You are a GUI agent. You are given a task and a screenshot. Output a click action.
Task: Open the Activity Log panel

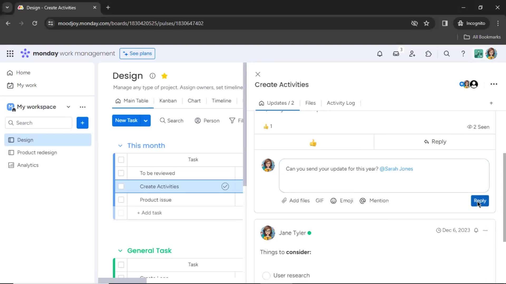coord(340,103)
